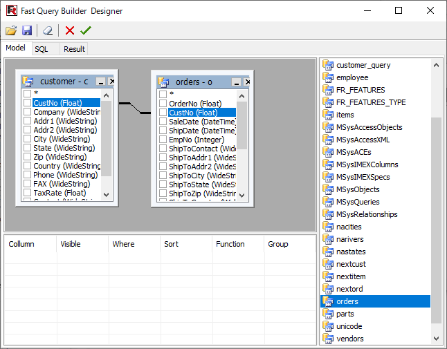Select the items table in list
The width and height of the screenshot is (447, 349).
[345, 115]
